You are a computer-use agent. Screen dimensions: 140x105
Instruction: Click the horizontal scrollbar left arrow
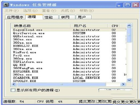(14, 84)
